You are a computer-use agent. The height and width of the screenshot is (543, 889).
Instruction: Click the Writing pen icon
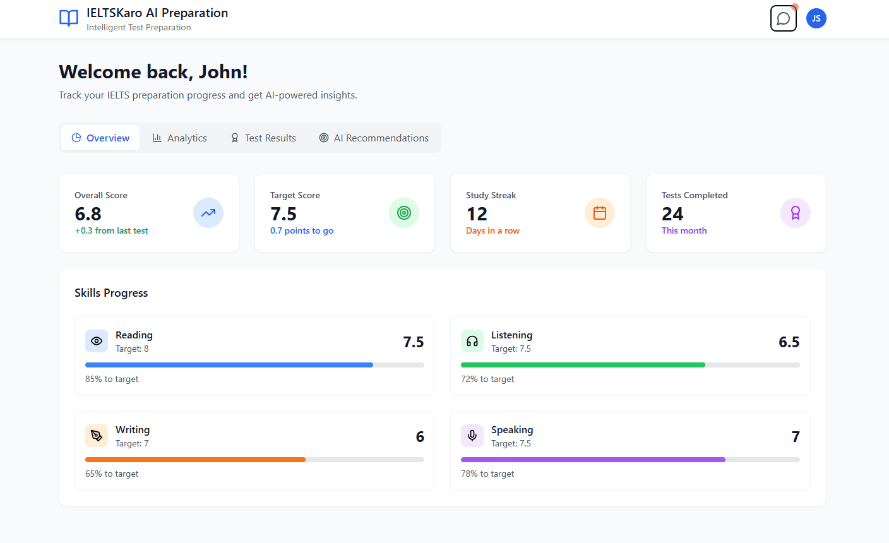click(97, 436)
